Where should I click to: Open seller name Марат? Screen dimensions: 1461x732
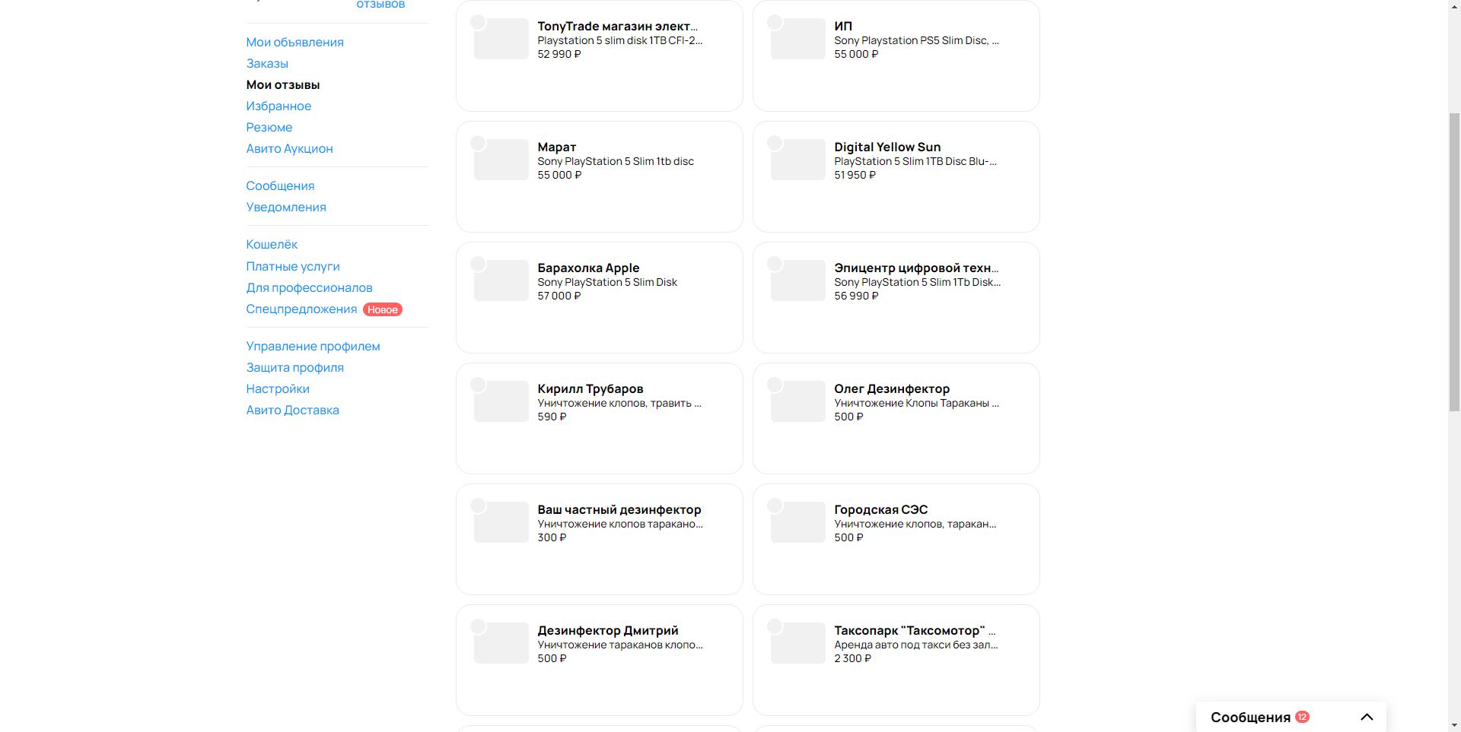click(x=557, y=147)
